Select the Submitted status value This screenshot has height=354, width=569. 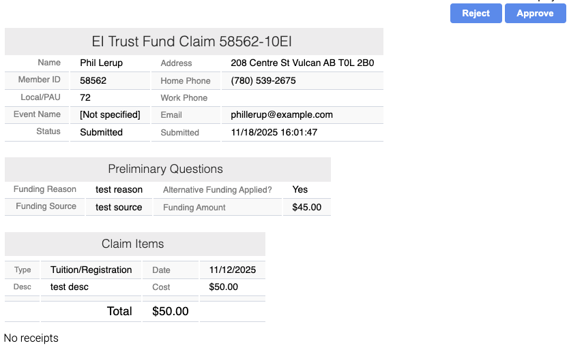[x=101, y=132]
